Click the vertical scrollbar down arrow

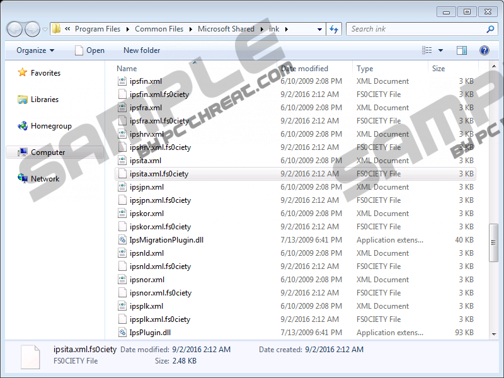[493, 333]
